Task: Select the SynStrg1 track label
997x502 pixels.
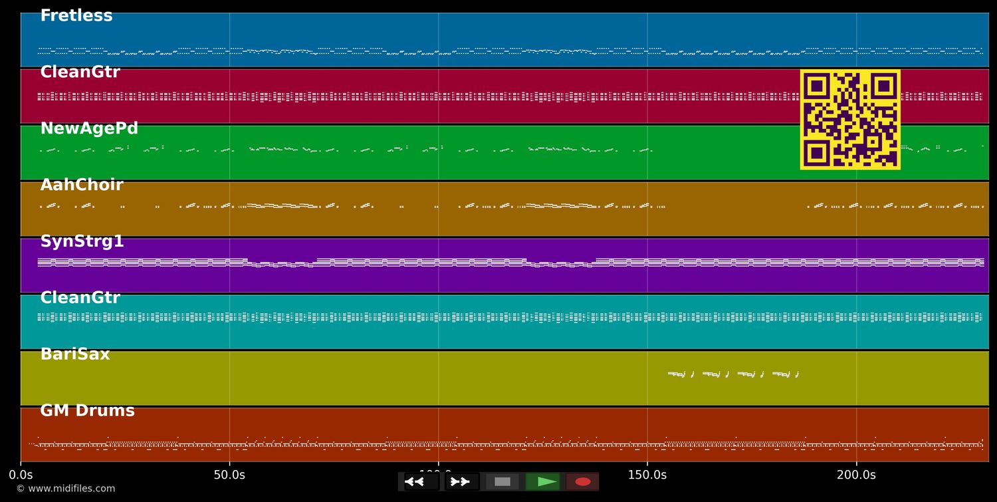Action: tap(82, 242)
